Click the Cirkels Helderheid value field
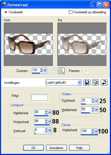Screen dimensions: 111x155 (86, 131)
